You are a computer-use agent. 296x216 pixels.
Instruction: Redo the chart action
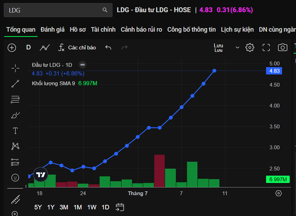124,47
